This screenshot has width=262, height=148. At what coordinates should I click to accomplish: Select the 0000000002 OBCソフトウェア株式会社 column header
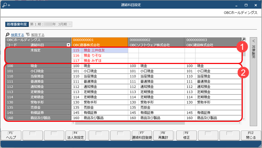[156, 42]
